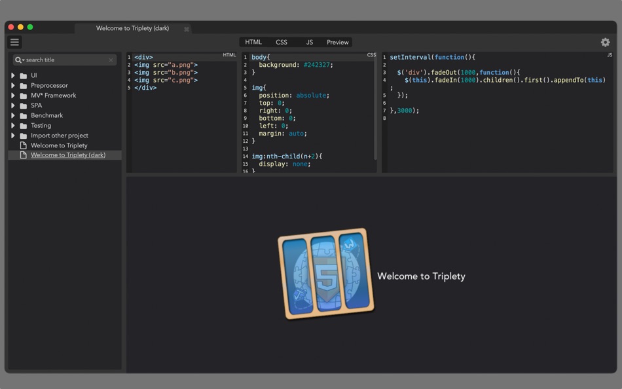Click the CSS editor vertical scrollbar
The image size is (622, 389).
375,107
